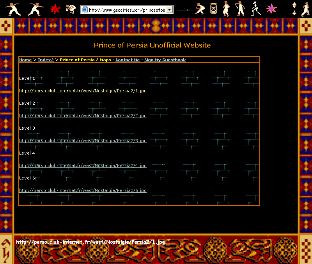Open the Contact Me link
This screenshot has height=264, width=312.
[x=128, y=60]
